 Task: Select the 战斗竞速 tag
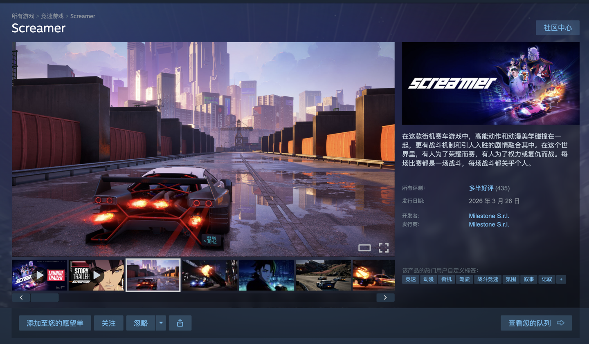click(x=488, y=279)
